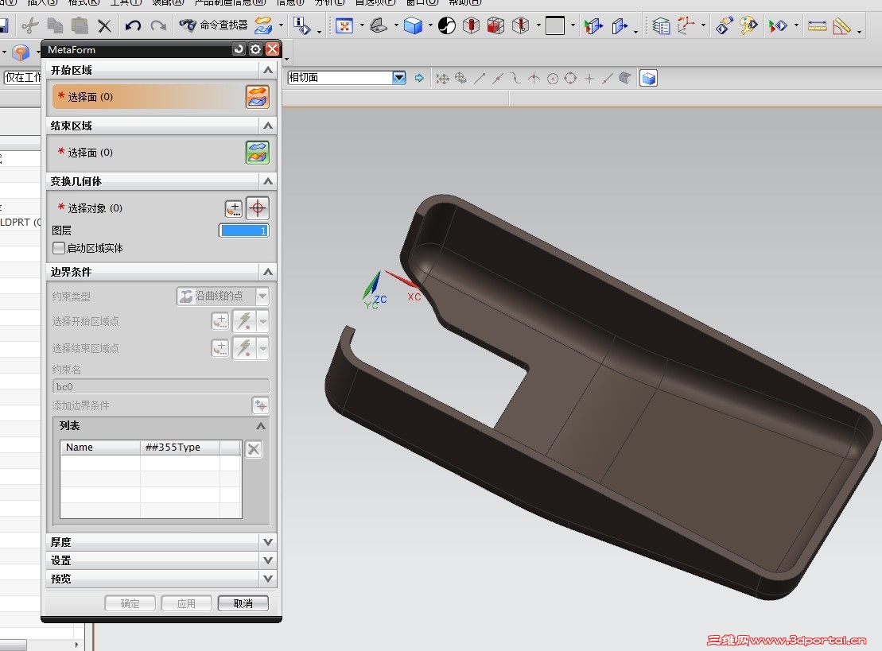Image resolution: width=882 pixels, height=651 pixels.
Task: Click the end region point constructor icon
Action: (220, 348)
